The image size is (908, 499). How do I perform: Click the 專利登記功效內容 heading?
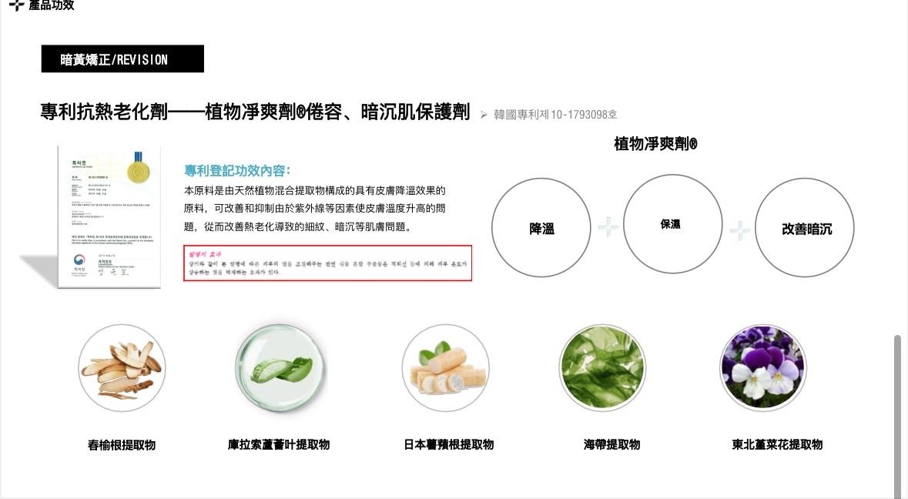coord(237,170)
